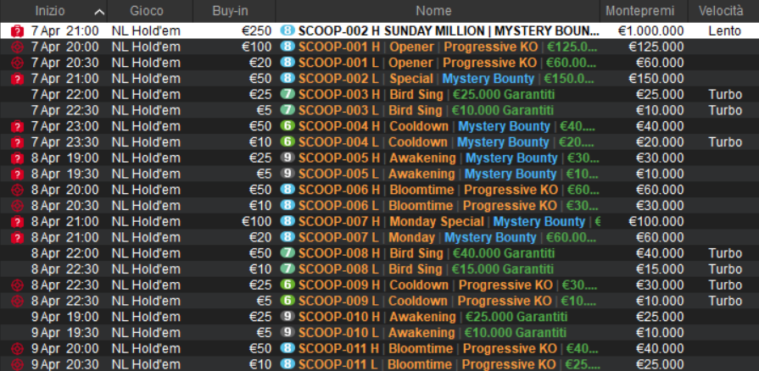Viewport: 759px width, 371px height.
Task: Click €15.000 prize pool on SCOOP-008 L
Action: coord(660,269)
